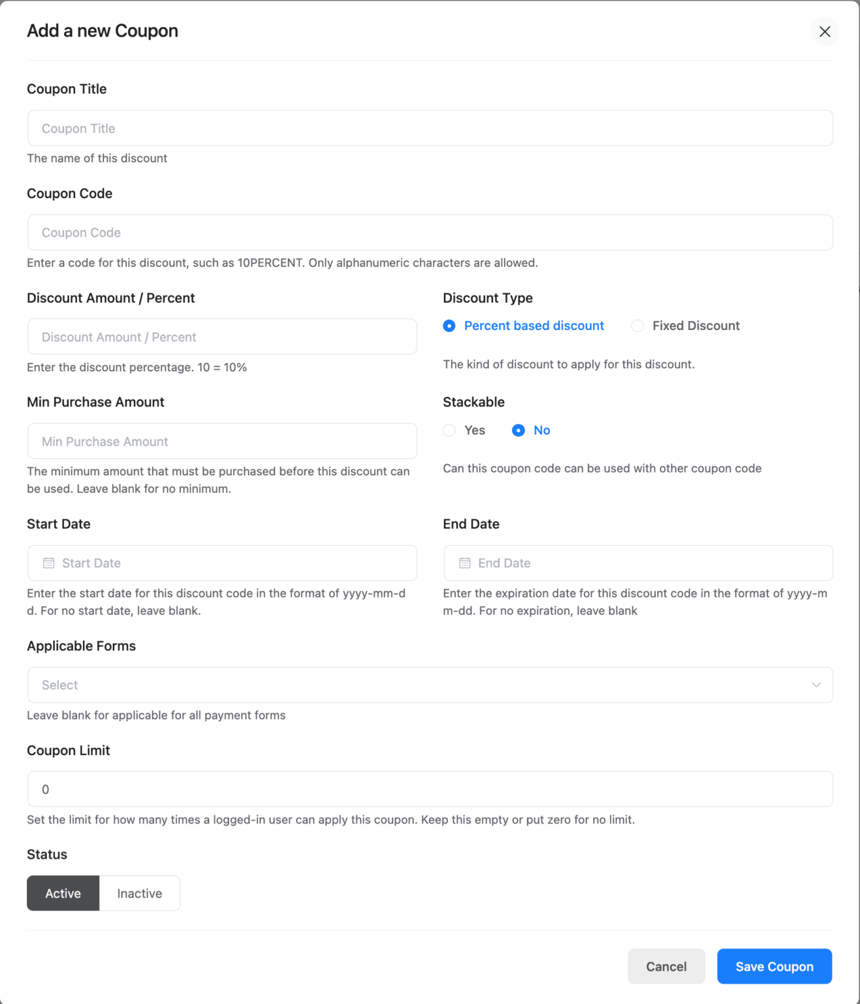Screen dimensions: 860x1004
Task: Select Percent based discount option
Action: click(x=449, y=326)
